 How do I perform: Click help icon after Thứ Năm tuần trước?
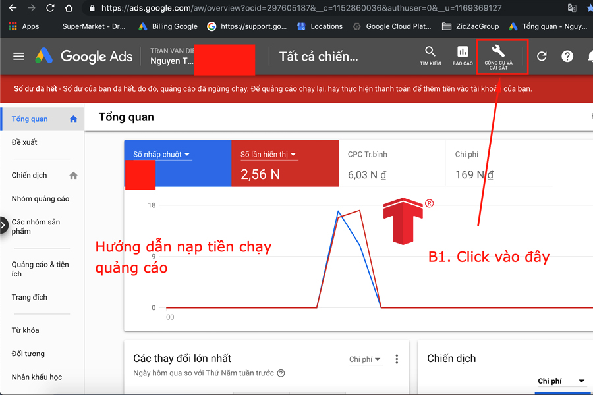[281, 373]
